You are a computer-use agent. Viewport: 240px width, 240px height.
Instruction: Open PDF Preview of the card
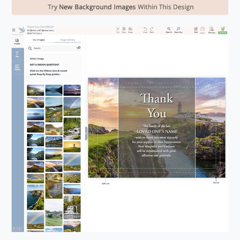pyautogui.click(x=212, y=29)
